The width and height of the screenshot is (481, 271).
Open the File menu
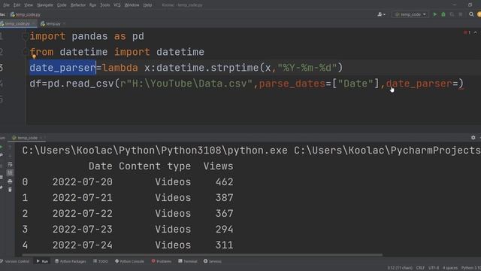pyautogui.click(x=6, y=5)
